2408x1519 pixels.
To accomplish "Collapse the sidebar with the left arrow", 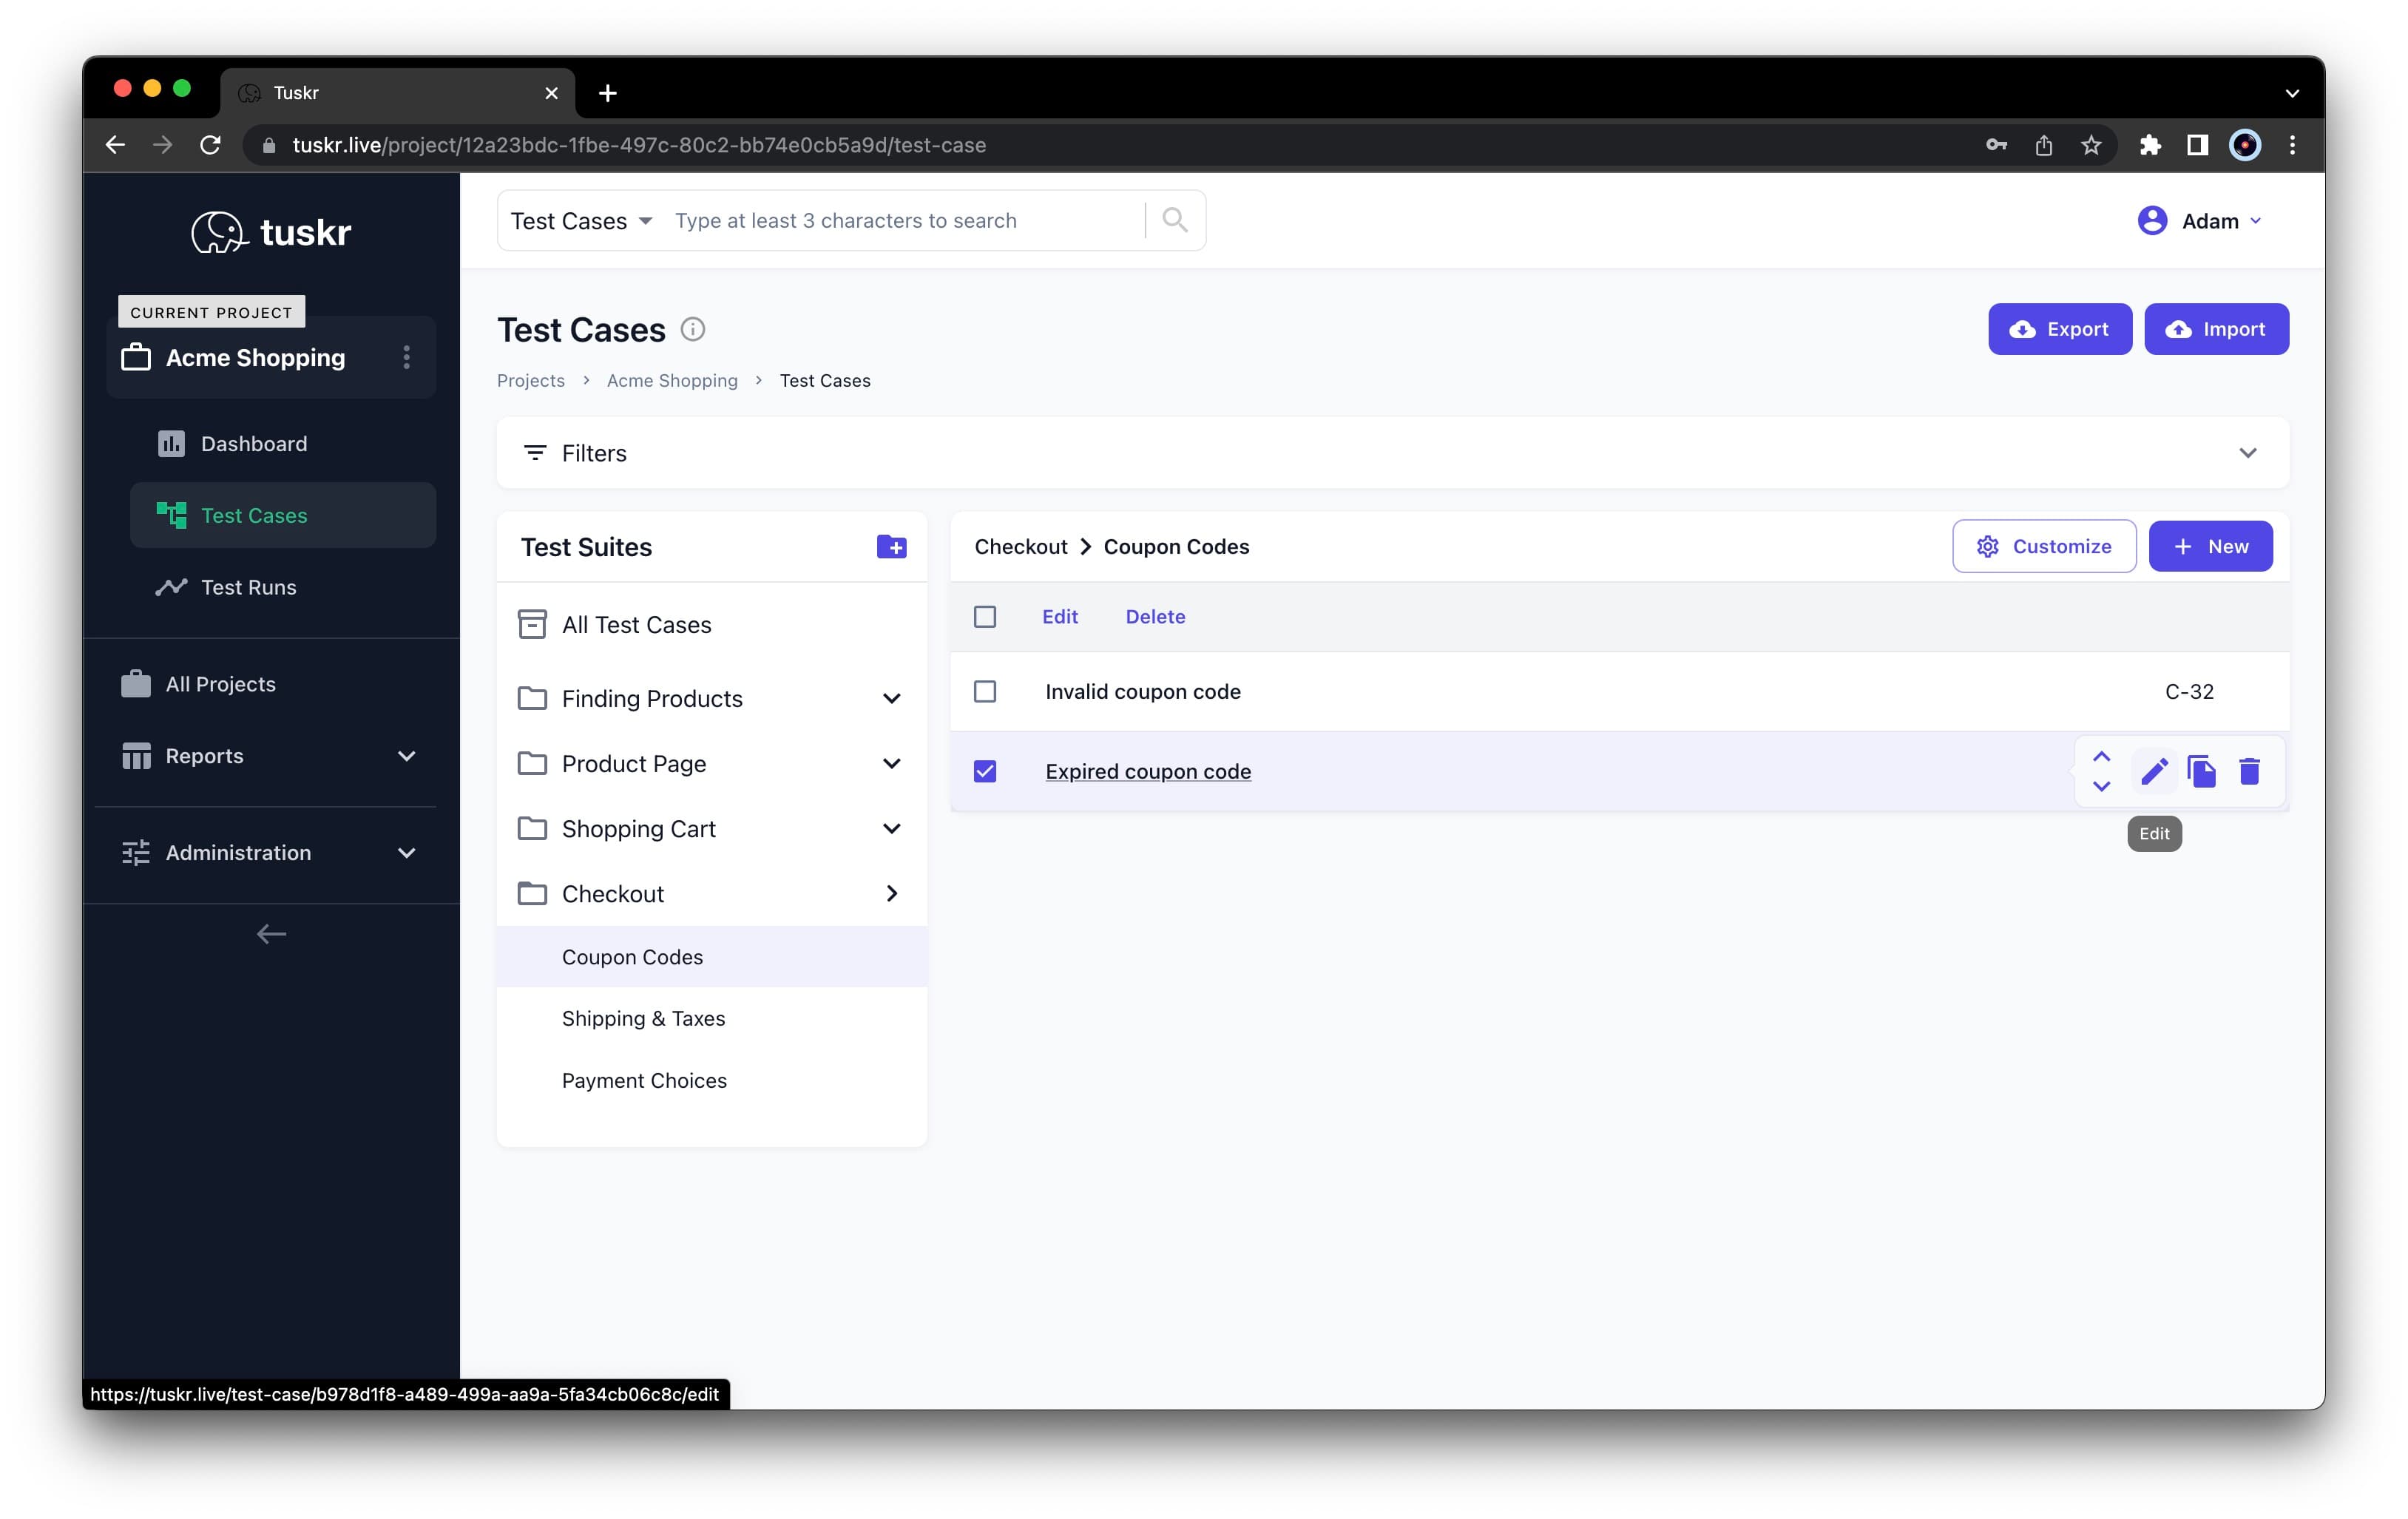I will pos(271,934).
